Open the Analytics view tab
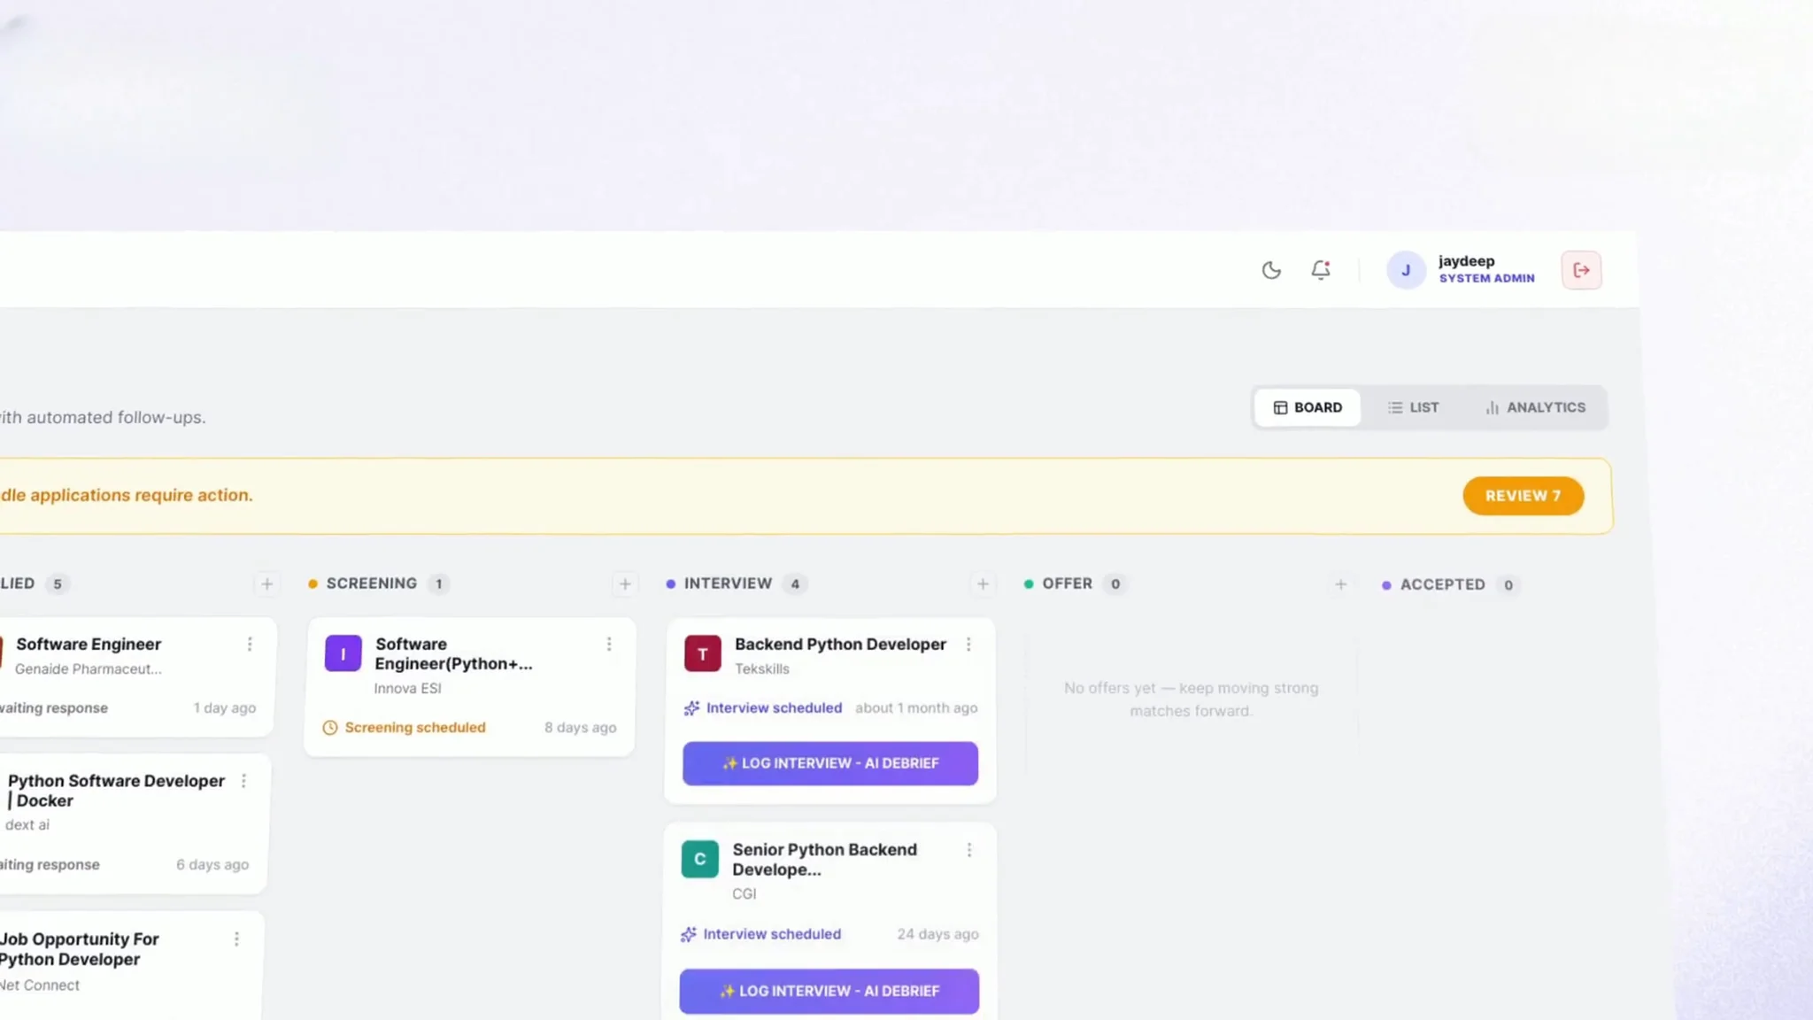 (x=1536, y=407)
